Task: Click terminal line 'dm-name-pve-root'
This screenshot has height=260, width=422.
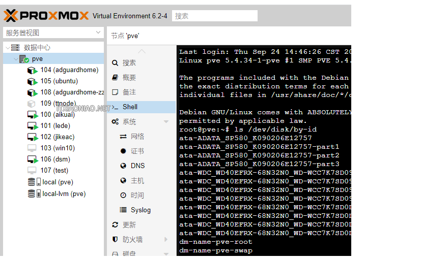Action: tap(216, 242)
